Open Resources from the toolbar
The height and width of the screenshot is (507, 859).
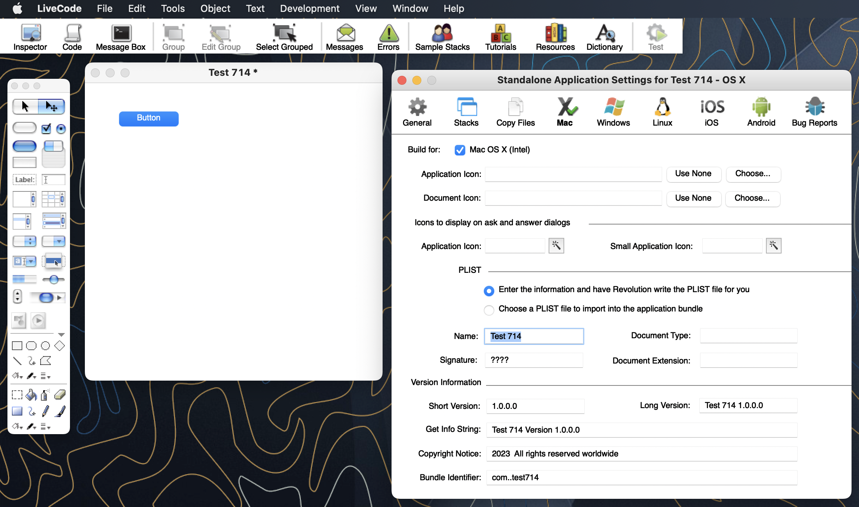coord(555,37)
